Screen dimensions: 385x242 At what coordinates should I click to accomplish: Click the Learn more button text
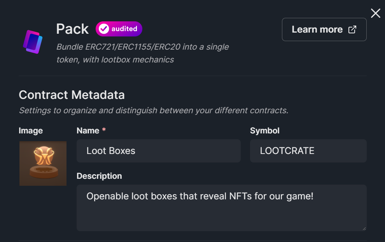[318, 29]
